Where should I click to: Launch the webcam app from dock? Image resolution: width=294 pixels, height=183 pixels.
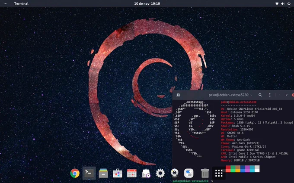pyautogui.click(x=175, y=173)
